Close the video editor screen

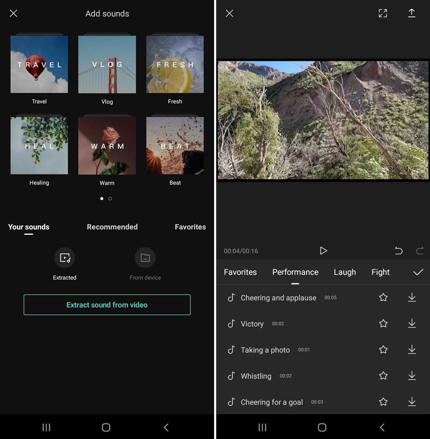point(230,13)
